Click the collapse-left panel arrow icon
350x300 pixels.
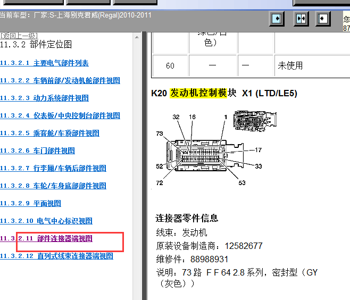click(x=323, y=19)
